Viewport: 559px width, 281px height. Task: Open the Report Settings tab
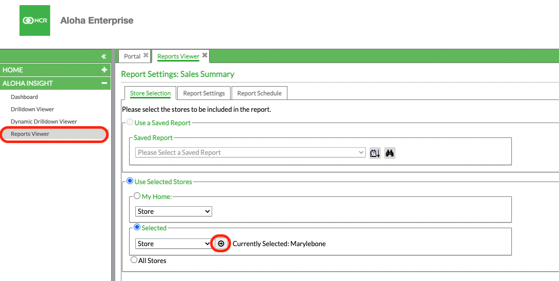coord(204,93)
